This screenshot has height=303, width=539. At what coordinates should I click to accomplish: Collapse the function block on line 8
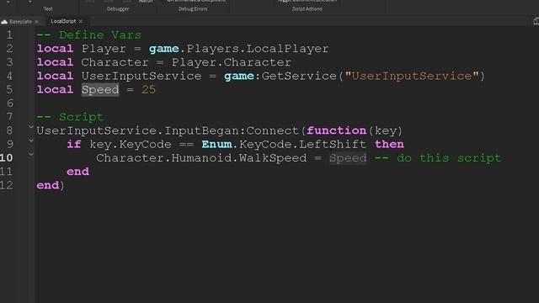coord(31,127)
